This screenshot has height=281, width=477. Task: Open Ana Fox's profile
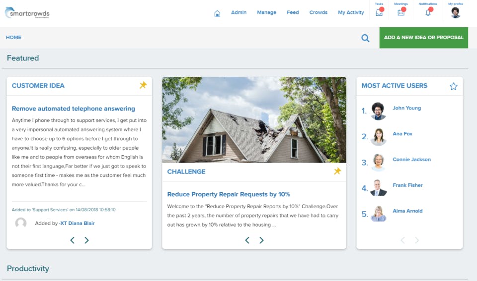(402, 134)
